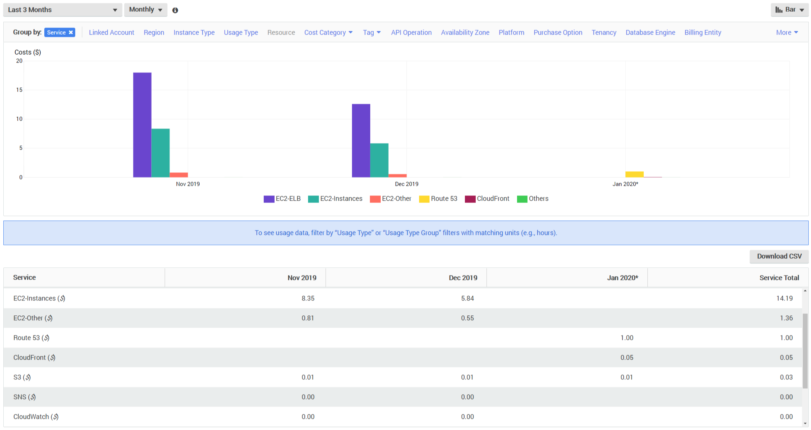811x430 pixels.
Task: Click the Nov 2019 x-axis label
Action: (188, 184)
